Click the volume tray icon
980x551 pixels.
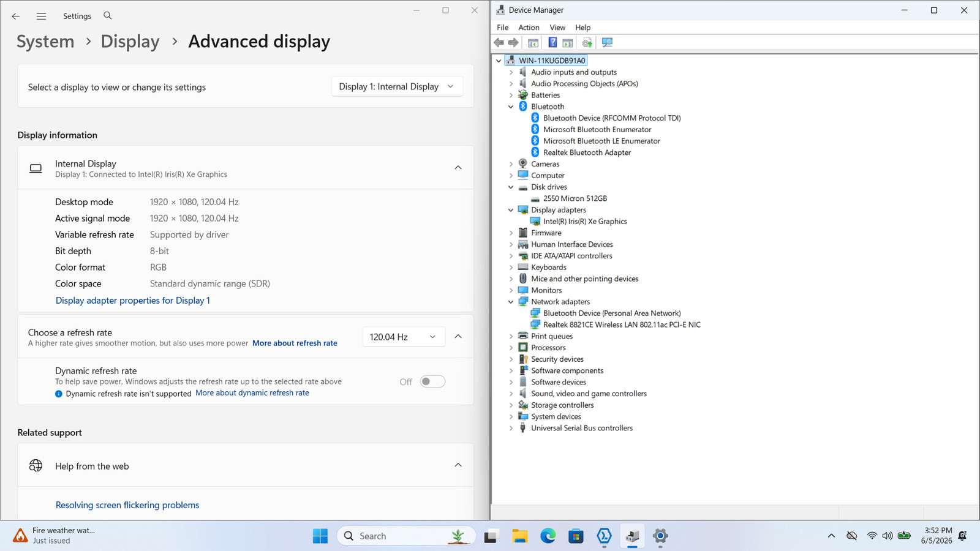pyautogui.click(x=888, y=536)
